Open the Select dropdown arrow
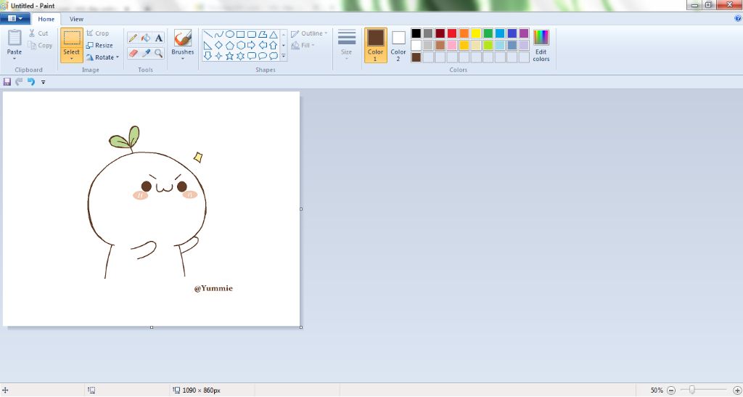Viewport: 743px width, 397px height. [72, 59]
